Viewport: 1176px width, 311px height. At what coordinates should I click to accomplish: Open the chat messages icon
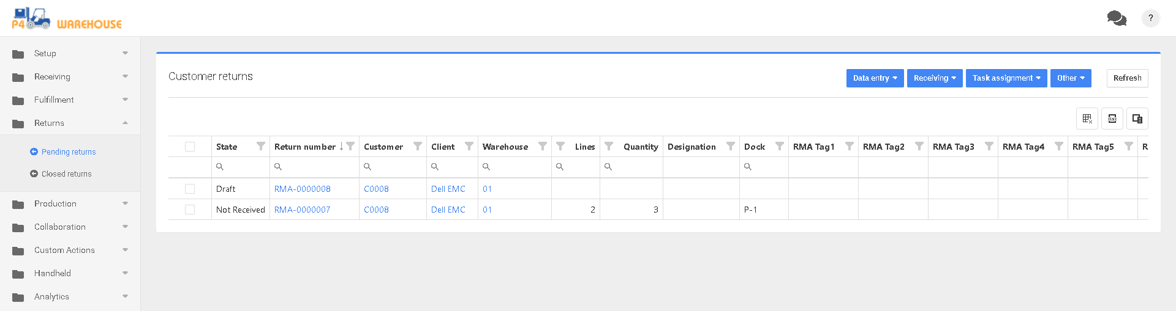(1117, 18)
